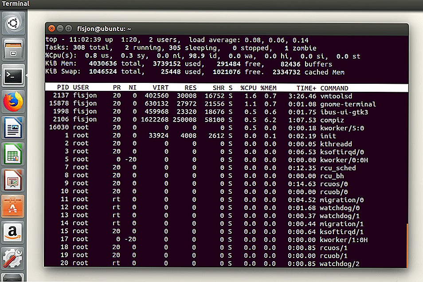The image size is (423, 282).
Task: Click the rcuob/1 command entry
Action: 334,256
